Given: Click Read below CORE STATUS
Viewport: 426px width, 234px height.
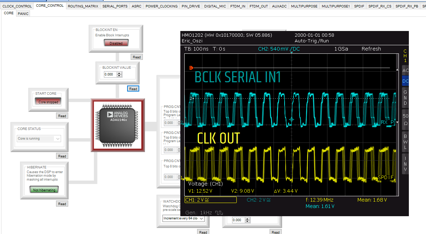Looking at the screenshot, I should coord(62,156).
